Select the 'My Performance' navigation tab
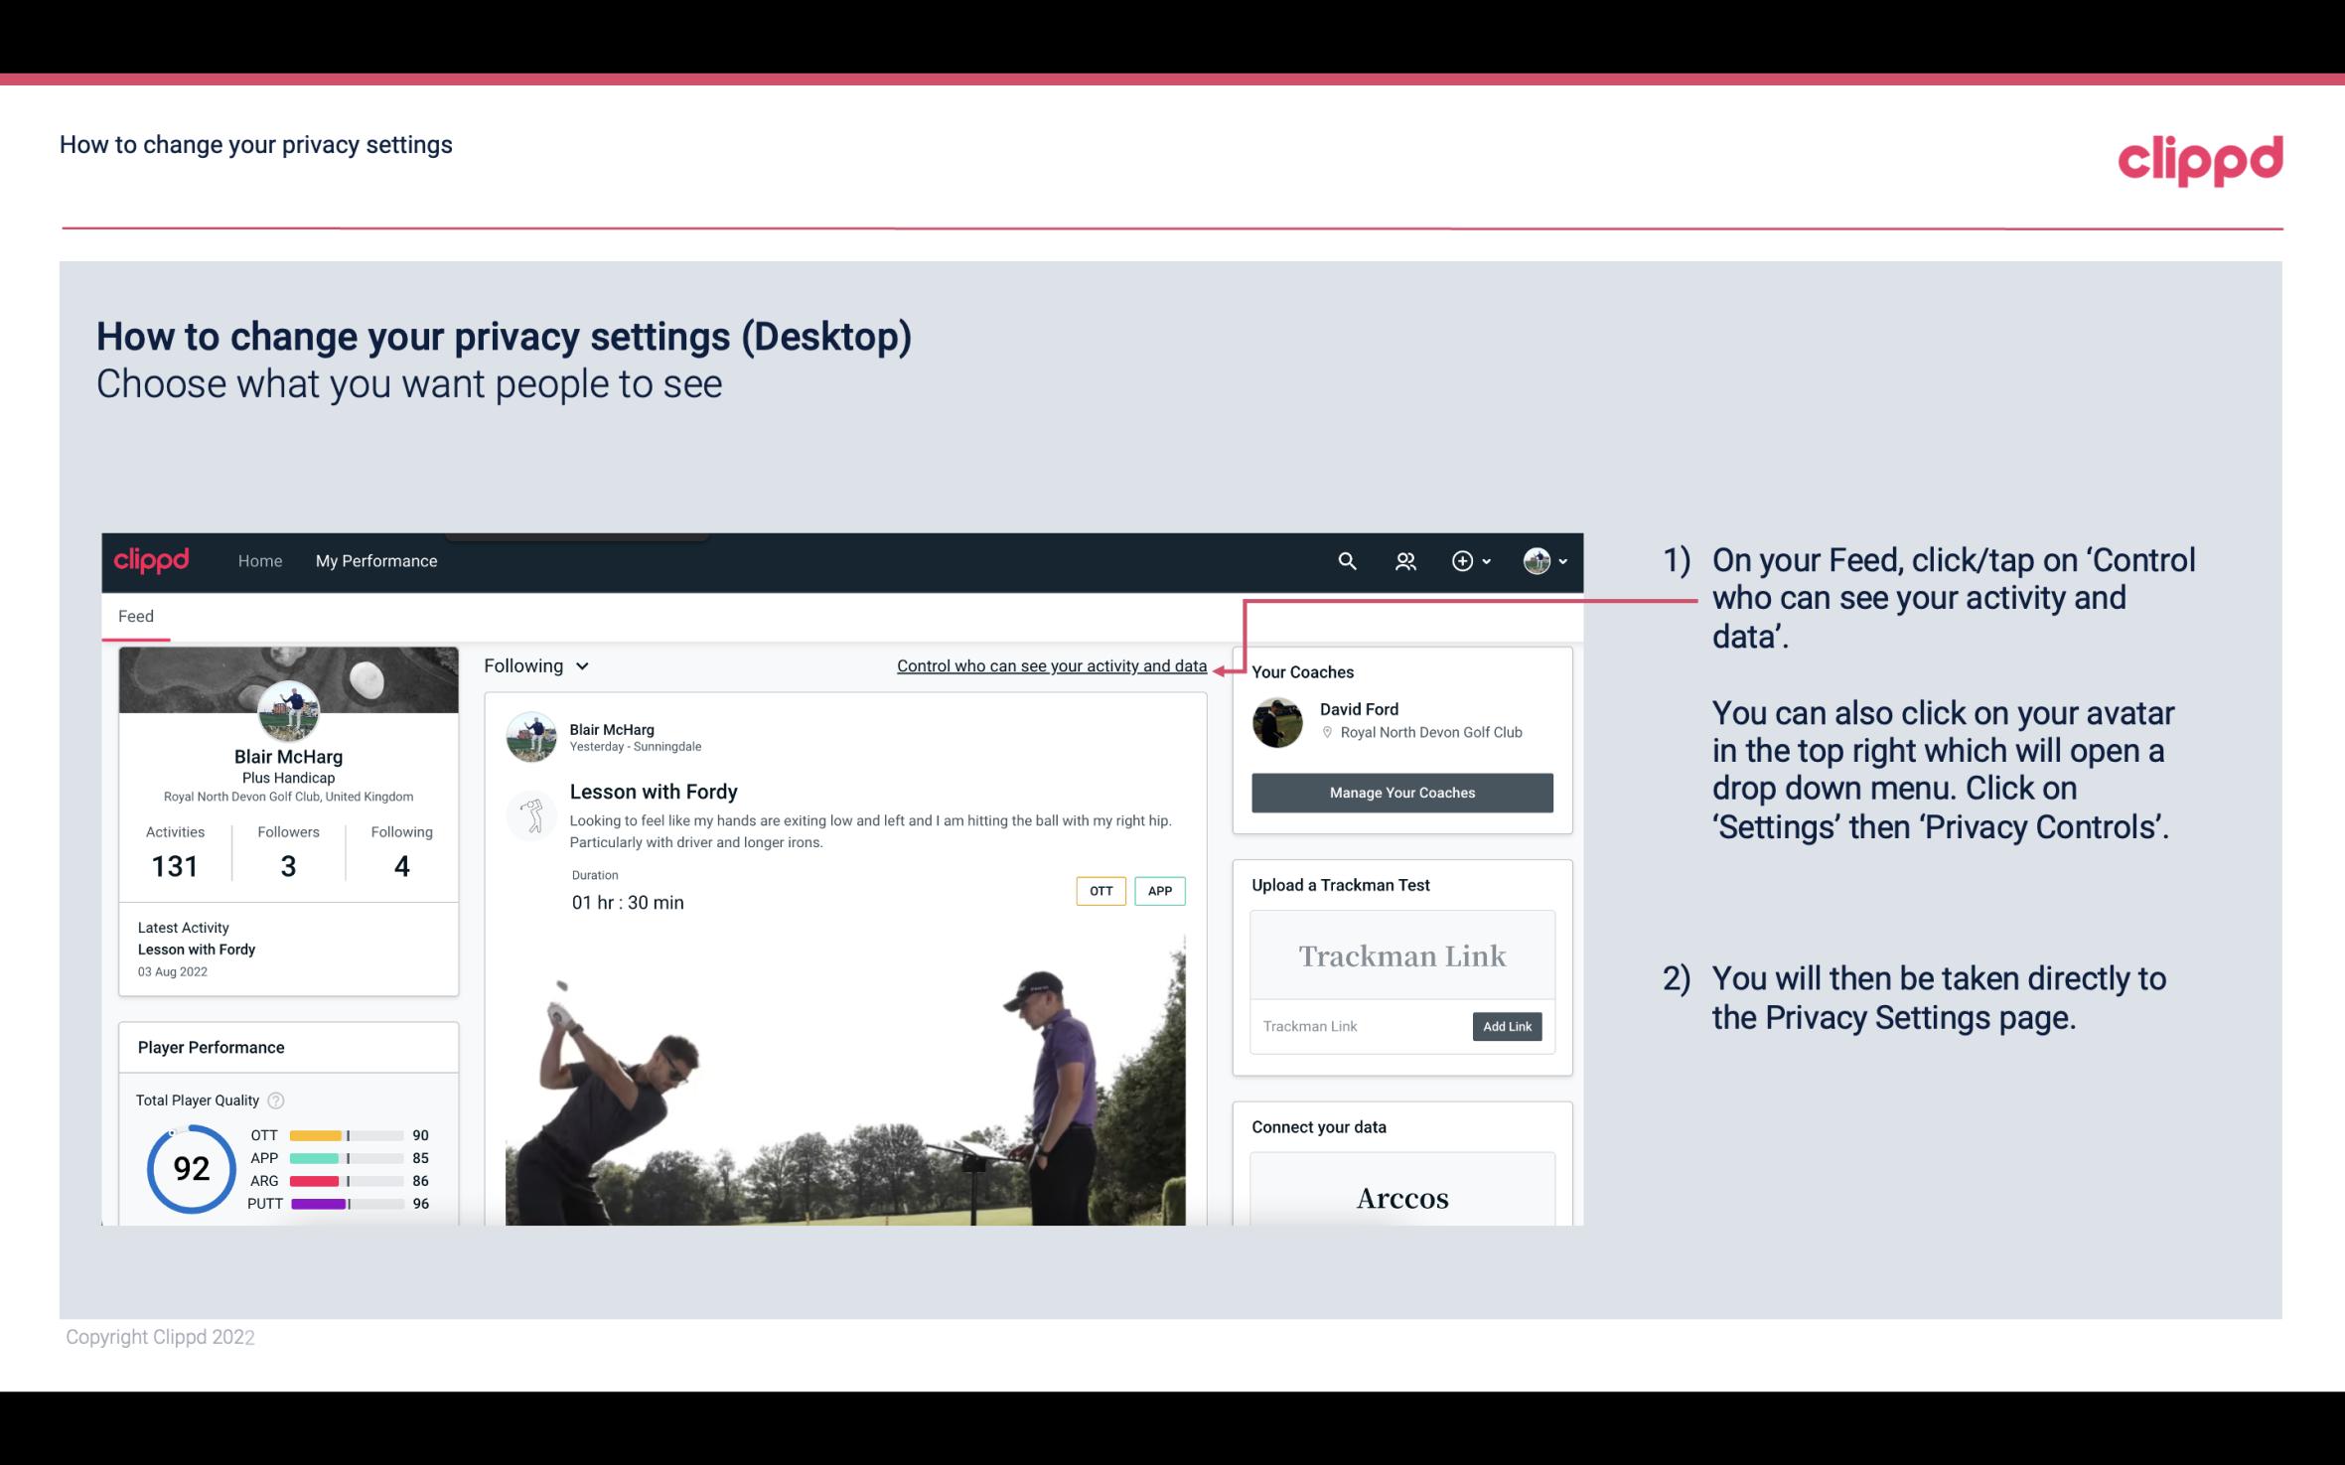This screenshot has width=2345, height=1465. 374,560
